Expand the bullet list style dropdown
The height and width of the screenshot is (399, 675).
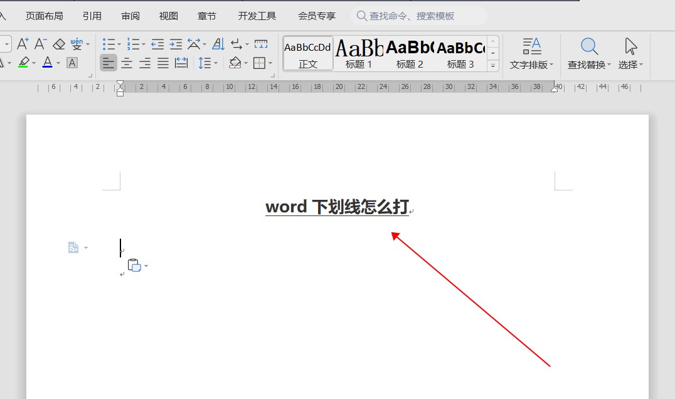click(120, 44)
